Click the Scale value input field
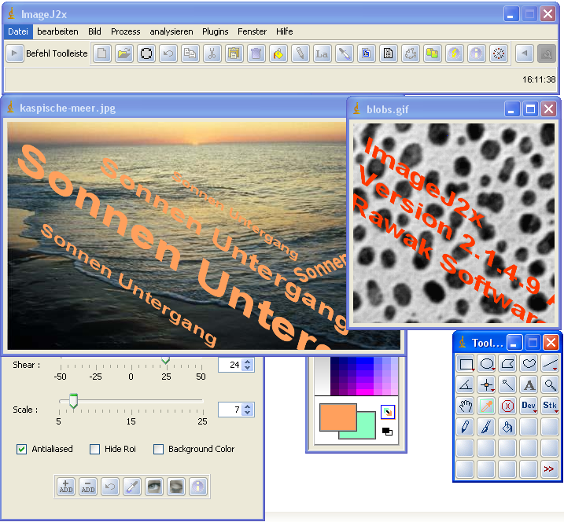564x522 pixels. tap(230, 410)
